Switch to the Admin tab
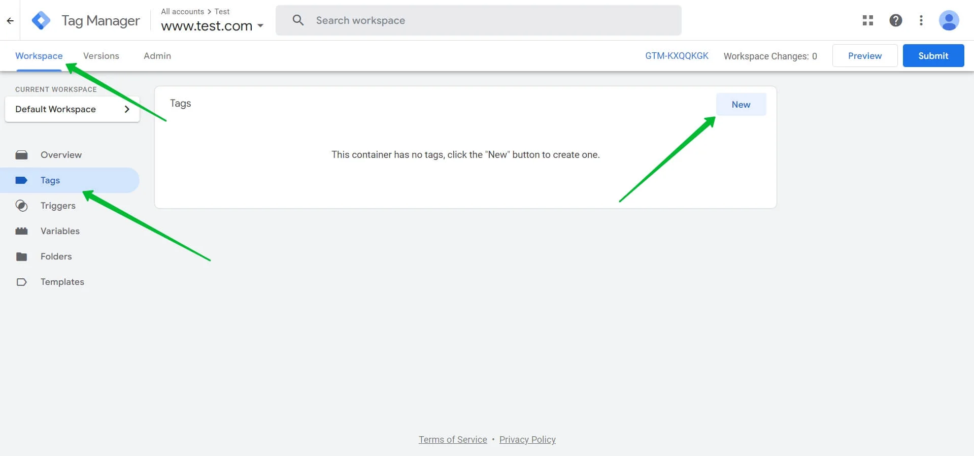 (x=157, y=56)
